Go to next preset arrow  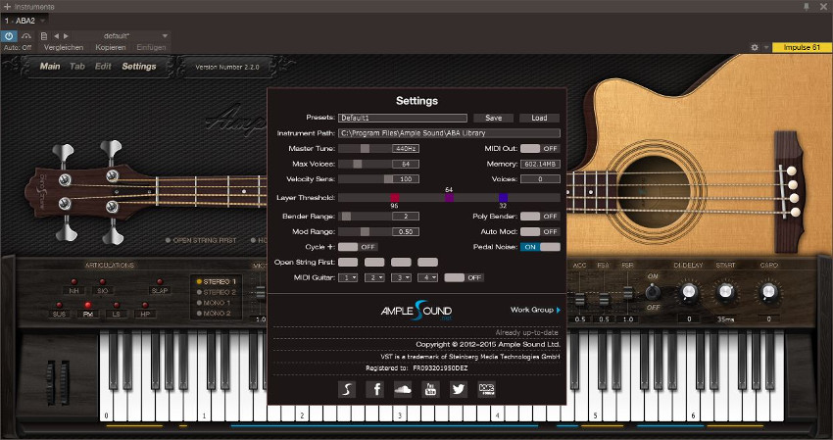tap(66, 36)
